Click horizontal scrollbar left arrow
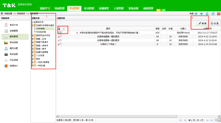Image resolution: width=221 pixels, height=123 pixels. [x=57, y=116]
